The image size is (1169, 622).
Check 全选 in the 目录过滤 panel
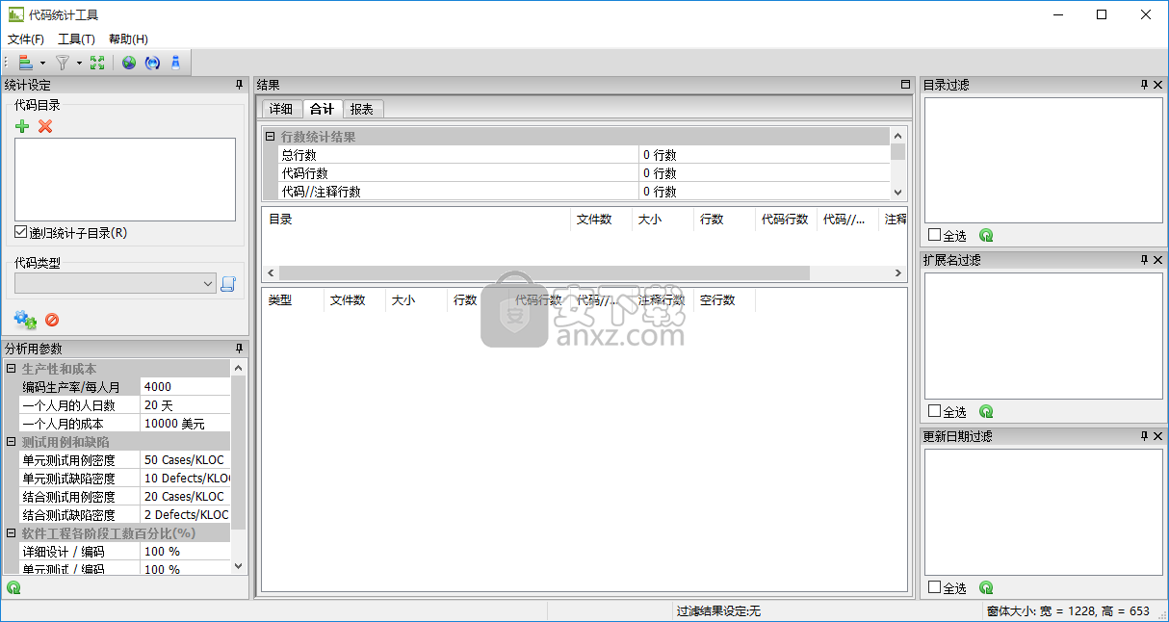(934, 235)
